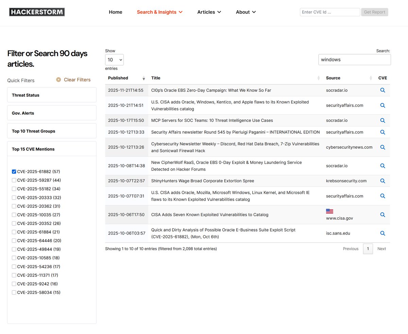This screenshot has height=334, width=408.
Task: Open the Articles dropdown menu
Action: pyautogui.click(x=209, y=12)
